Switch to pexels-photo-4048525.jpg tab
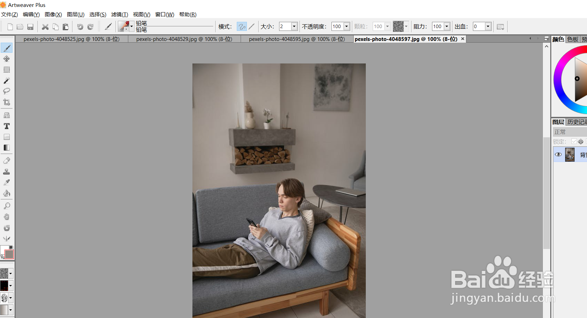 [x=71, y=39]
